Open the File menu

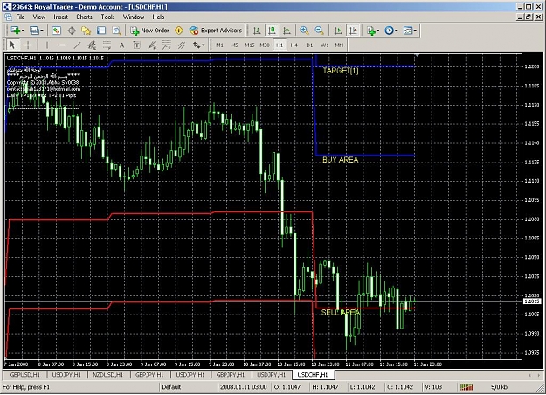20,17
